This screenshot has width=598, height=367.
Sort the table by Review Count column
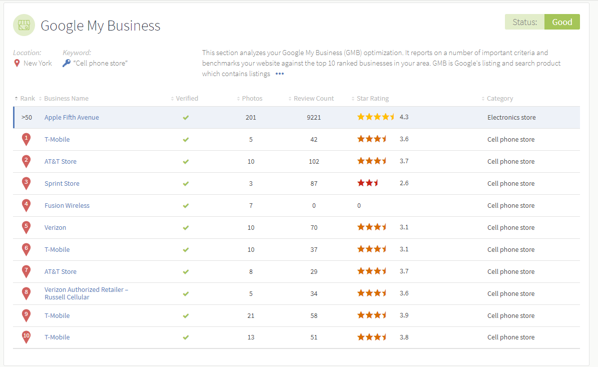[311, 99]
